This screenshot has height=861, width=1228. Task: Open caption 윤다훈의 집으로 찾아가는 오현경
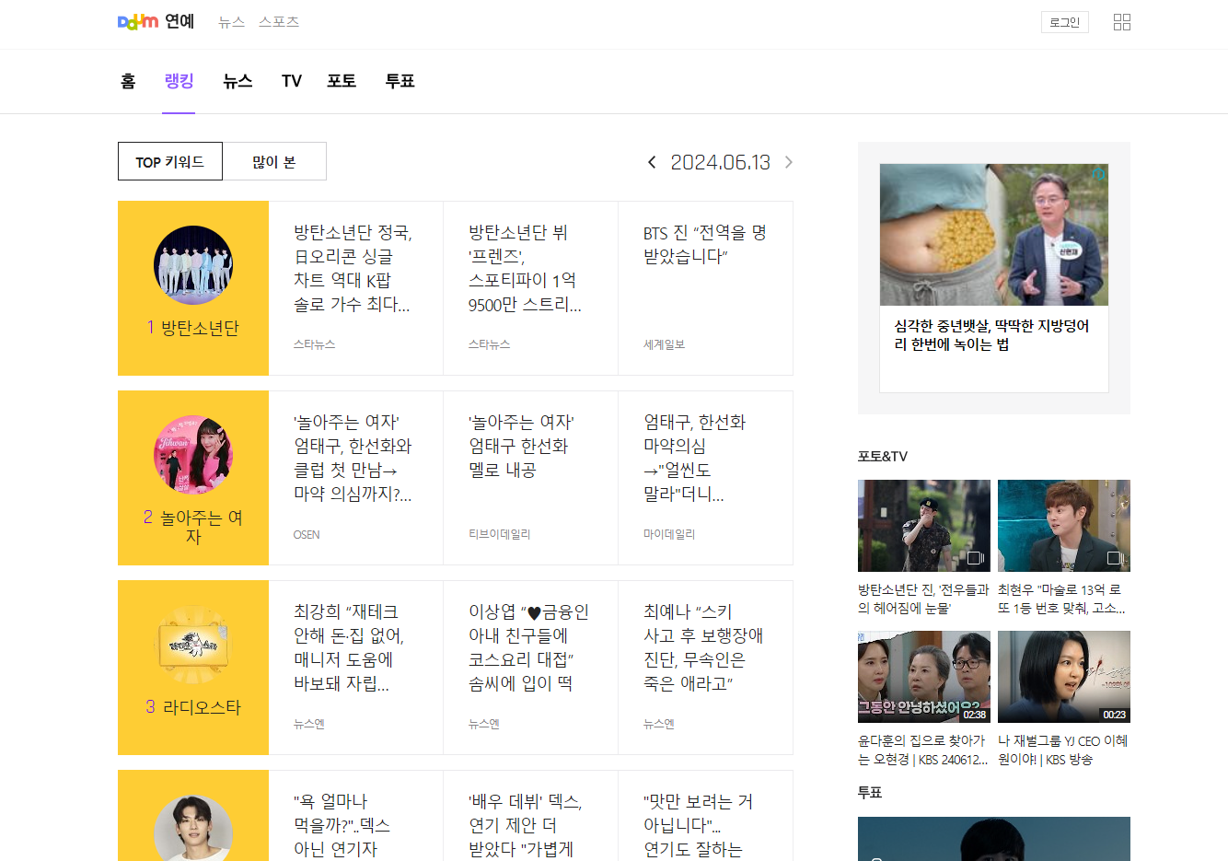[922, 750]
